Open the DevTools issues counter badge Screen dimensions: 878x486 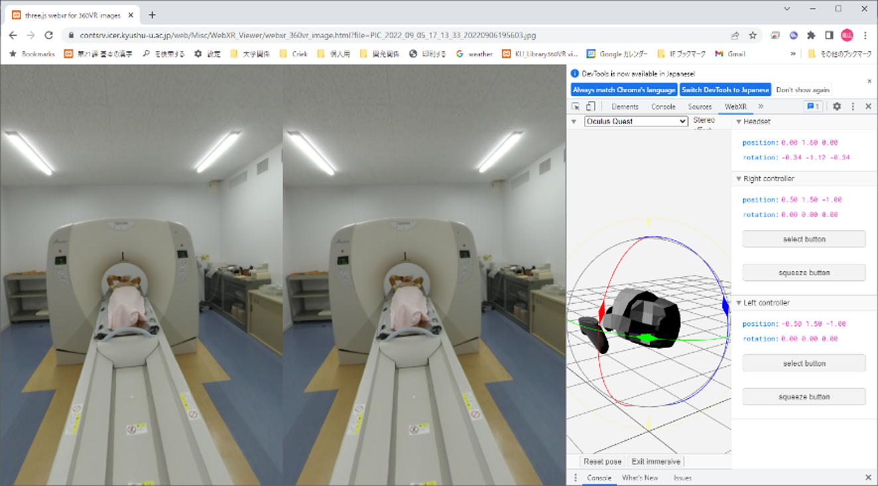coord(812,107)
